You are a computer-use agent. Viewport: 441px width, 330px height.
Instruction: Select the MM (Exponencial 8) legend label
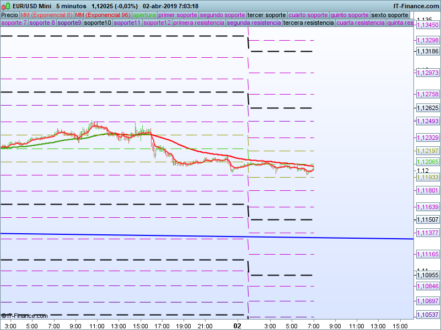click(x=46, y=15)
